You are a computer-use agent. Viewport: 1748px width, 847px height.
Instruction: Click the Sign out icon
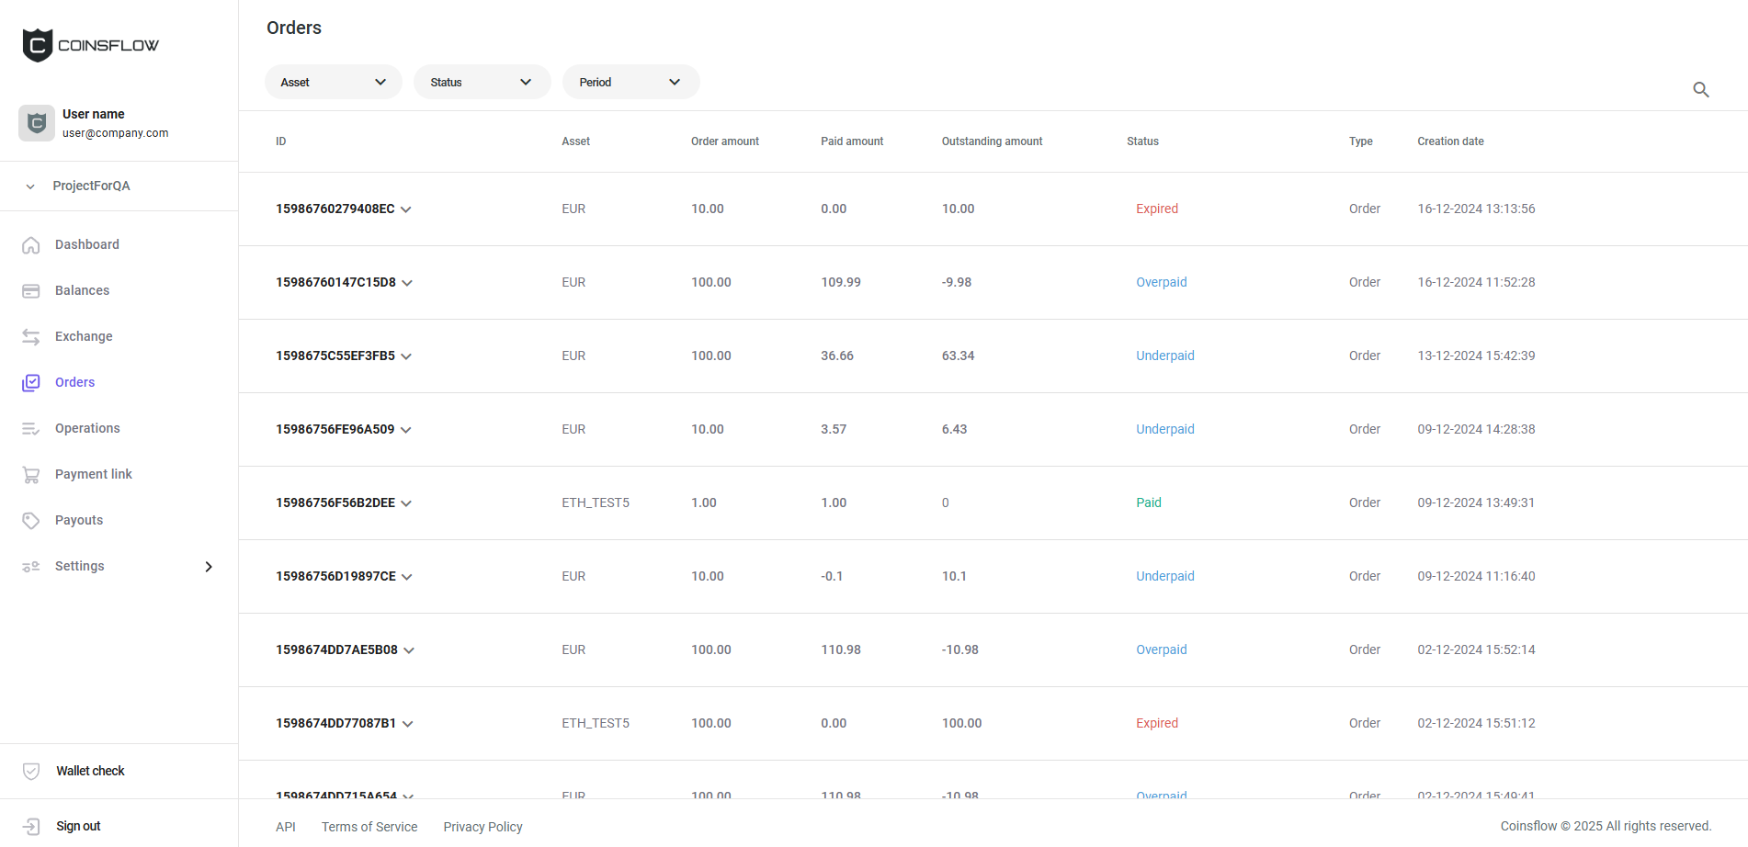point(31,827)
